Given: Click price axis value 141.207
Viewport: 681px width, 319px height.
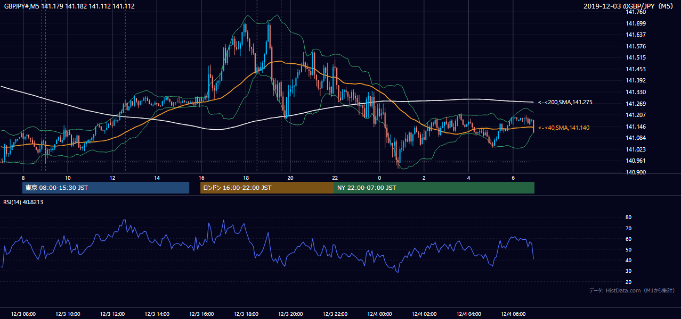Looking at the screenshot, I should [635, 115].
